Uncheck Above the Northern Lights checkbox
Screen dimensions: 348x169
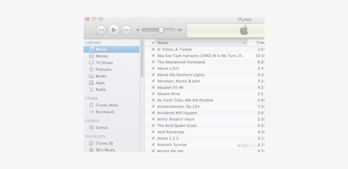(153, 75)
